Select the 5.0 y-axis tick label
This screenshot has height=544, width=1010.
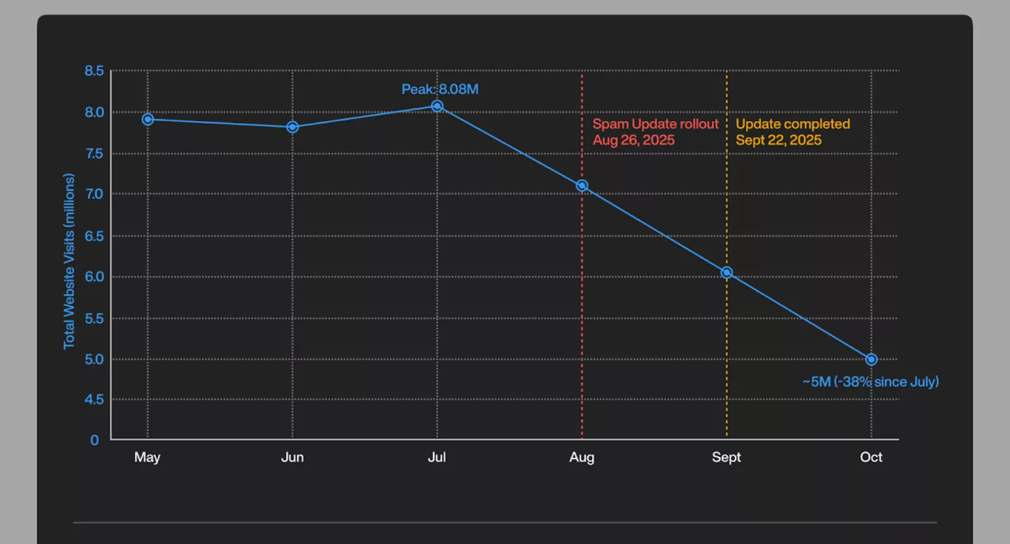(x=93, y=359)
